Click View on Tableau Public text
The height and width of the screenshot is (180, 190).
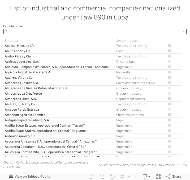[x=32, y=177]
